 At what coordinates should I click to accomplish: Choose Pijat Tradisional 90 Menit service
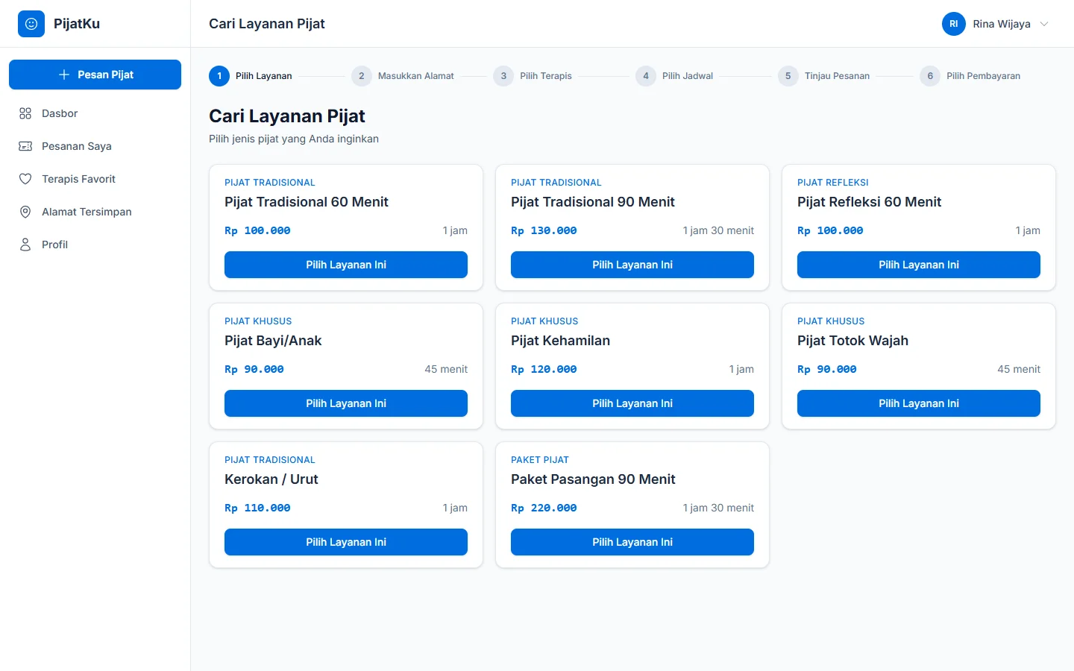(632, 265)
